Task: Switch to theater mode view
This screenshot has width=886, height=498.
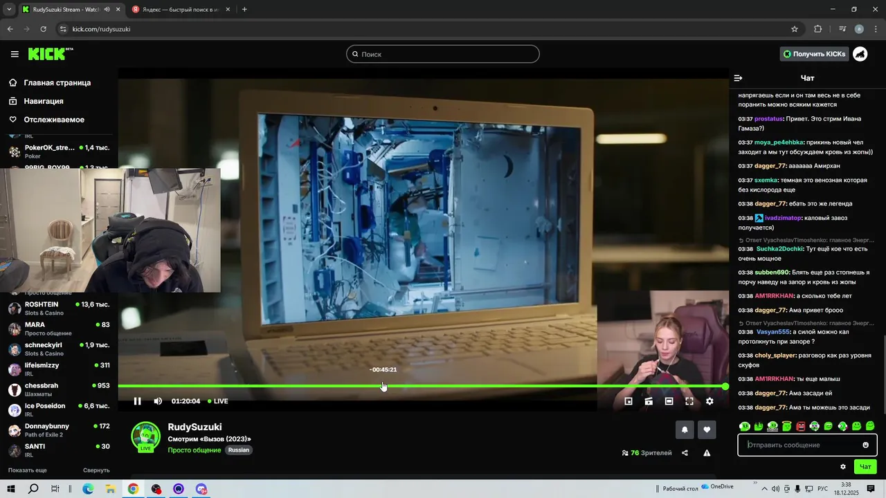Action: [669, 401]
